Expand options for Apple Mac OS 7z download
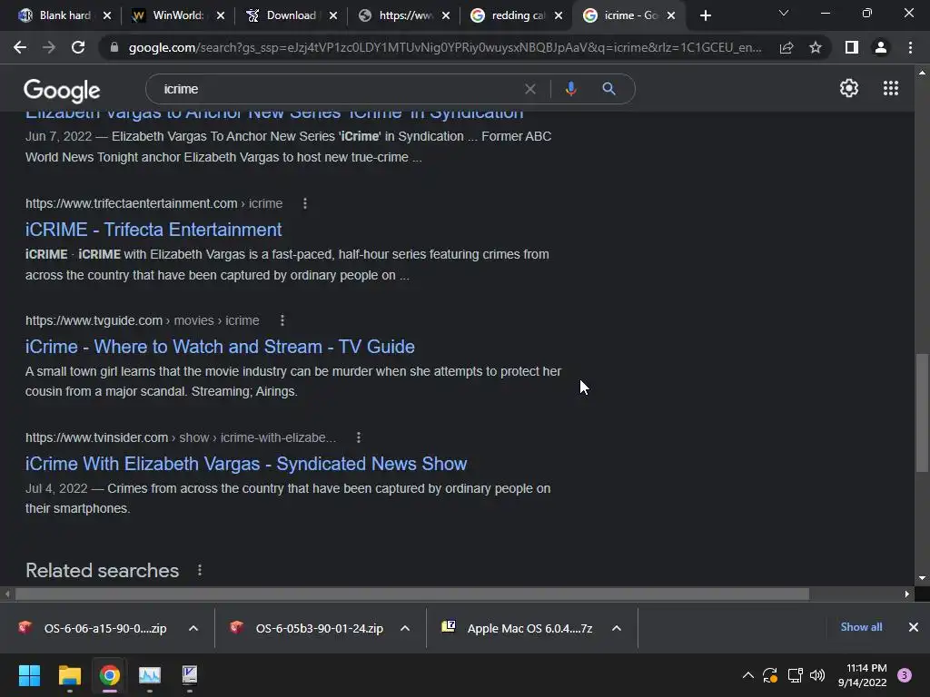This screenshot has width=930, height=697. pyautogui.click(x=617, y=628)
